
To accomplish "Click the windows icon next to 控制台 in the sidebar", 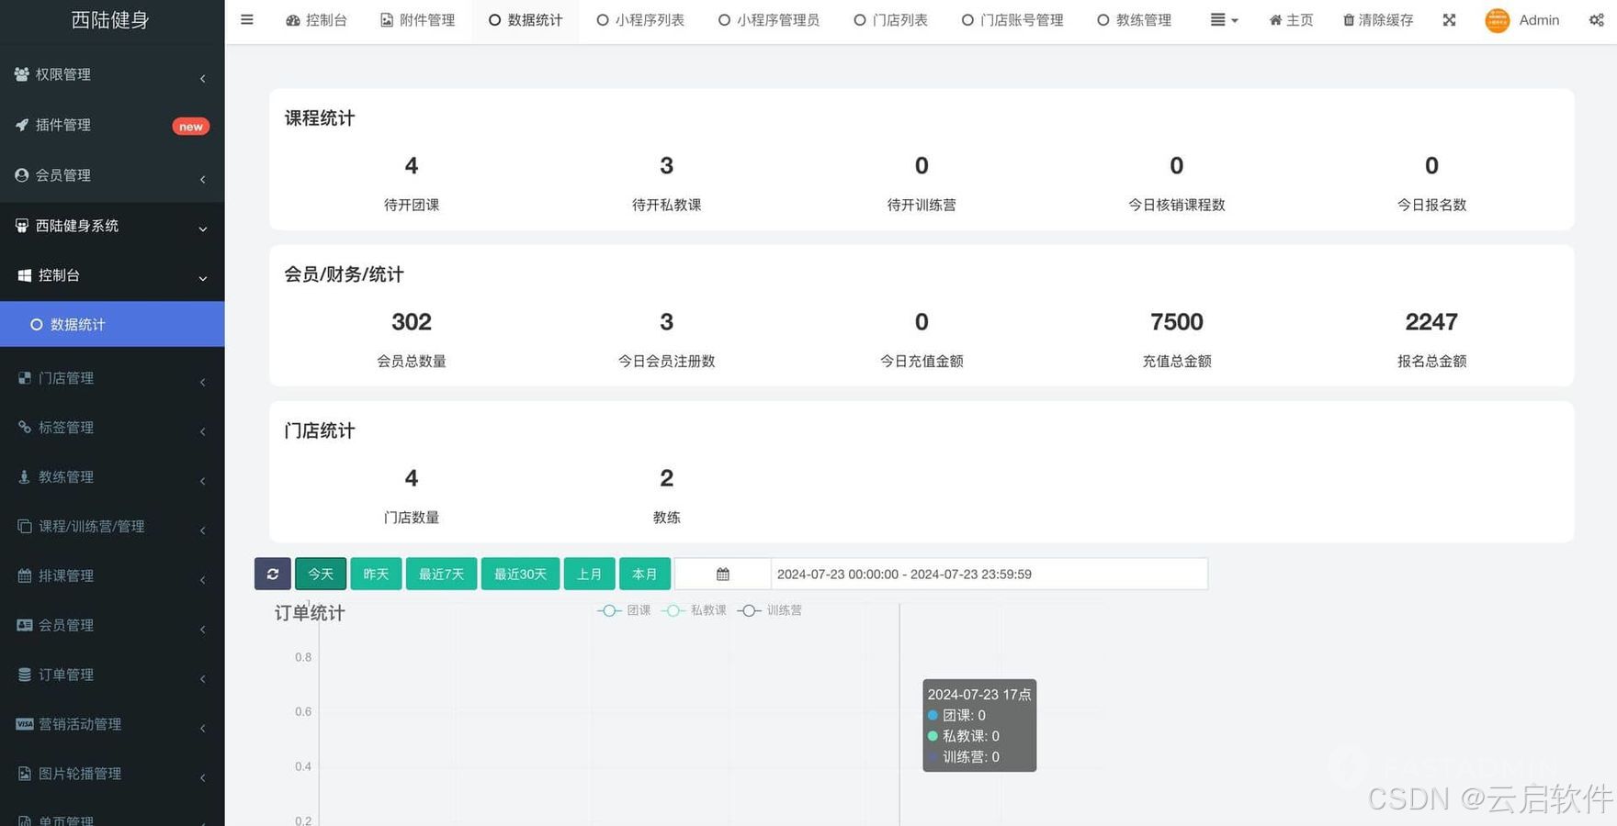I will [25, 275].
